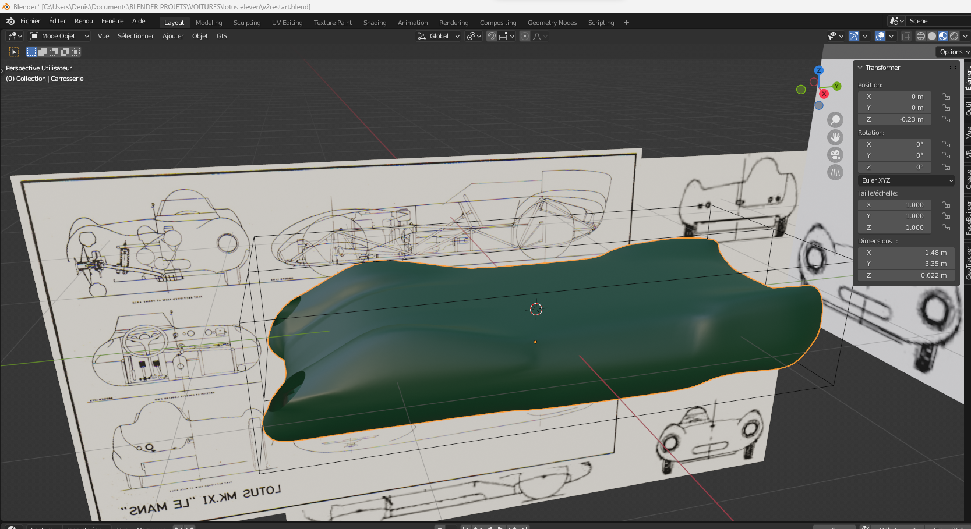
Task: Collapse the Transformer panel
Action: (x=860, y=68)
